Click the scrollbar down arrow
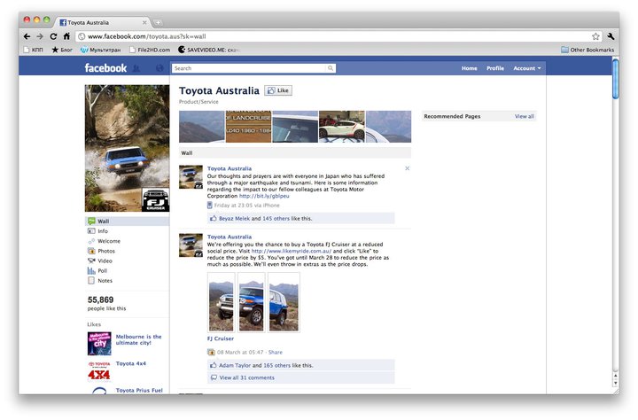Screen dimensions: 638x420 (x=615, y=383)
